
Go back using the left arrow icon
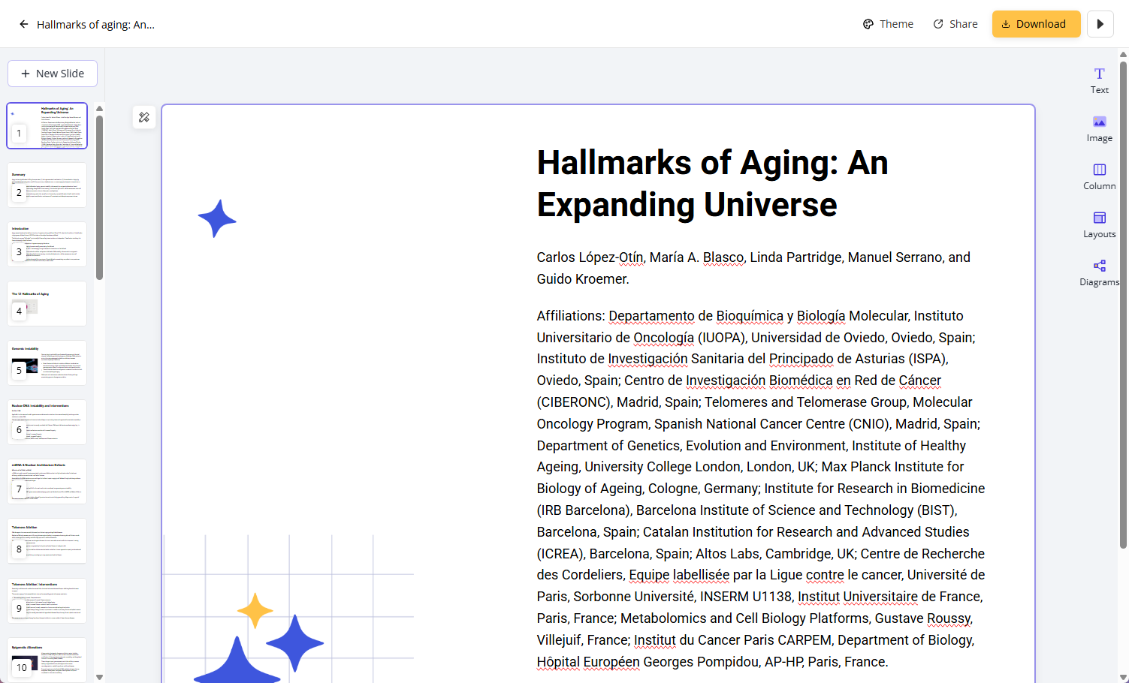[24, 24]
